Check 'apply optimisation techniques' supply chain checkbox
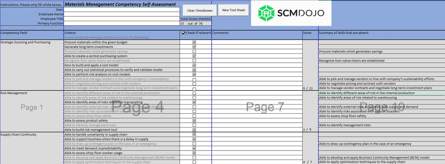Screen dimensions: 445x164 tap(194, 162)
